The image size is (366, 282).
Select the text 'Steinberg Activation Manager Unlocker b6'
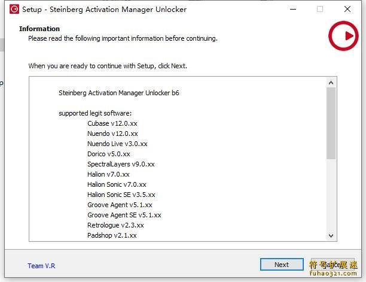pos(119,93)
